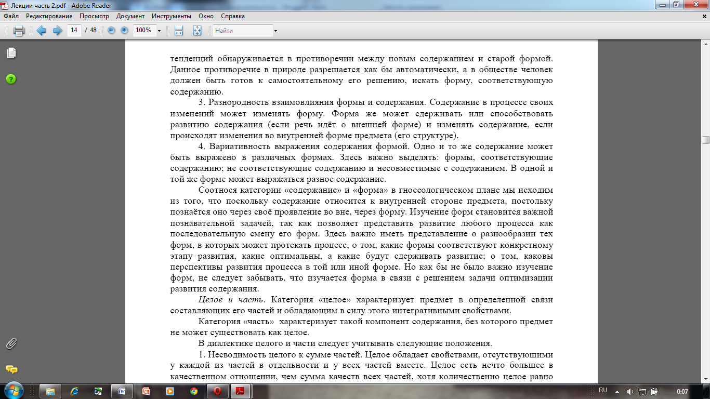The image size is (710, 399).
Task: Go to next page arrow
Action: pos(57,31)
